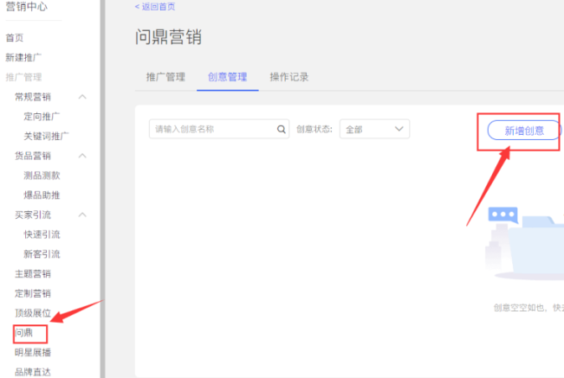The width and height of the screenshot is (564, 378).
Task: Select 定向推广 in the sidebar
Action: pos(42,116)
